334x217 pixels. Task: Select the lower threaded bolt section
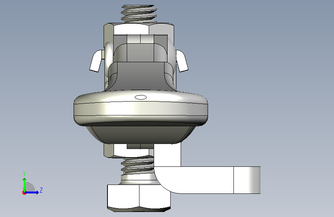[x=138, y=168]
